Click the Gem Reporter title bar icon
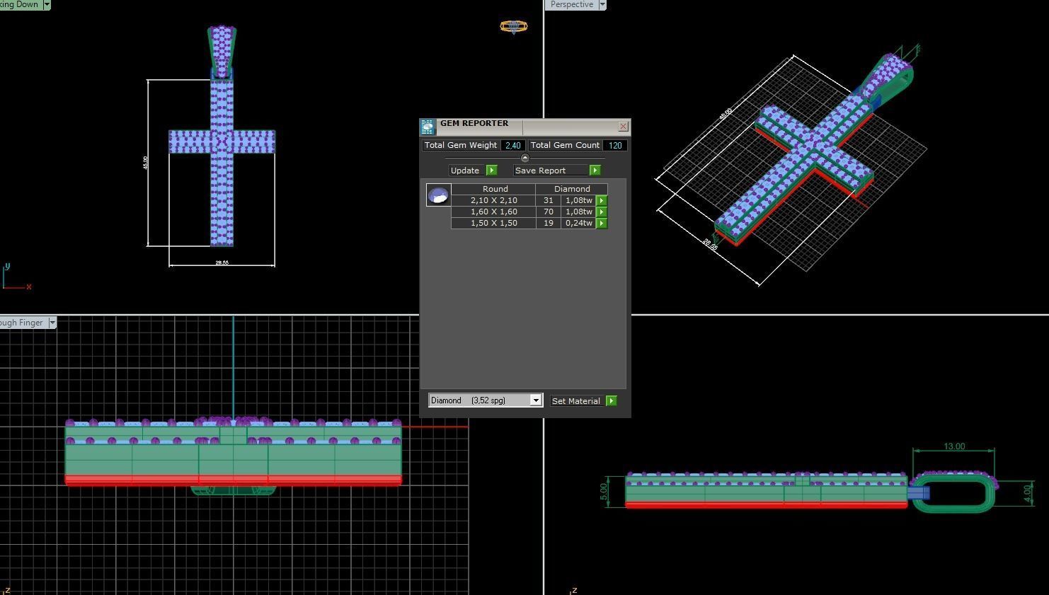Screen dimensions: 1049x595 pyautogui.click(x=428, y=127)
